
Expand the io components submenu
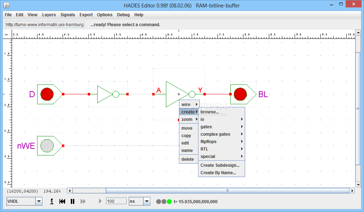(221, 119)
